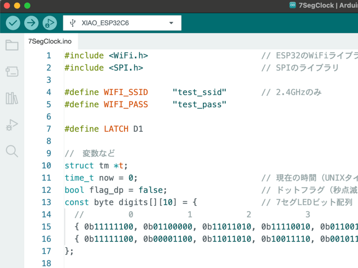Click the WiFi.h include statement
Viewport: 358px width, 268px height.
tap(128, 55)
